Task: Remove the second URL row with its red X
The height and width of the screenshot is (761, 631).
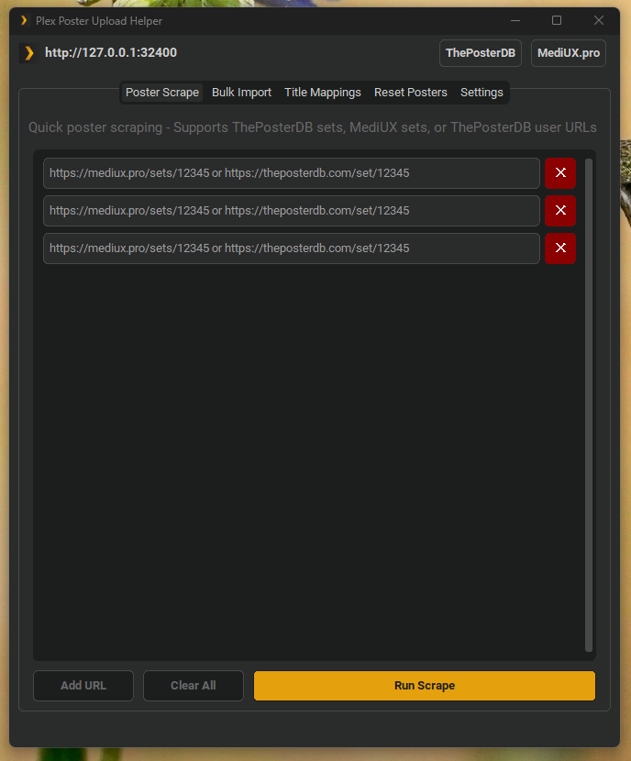Action: 560,210
